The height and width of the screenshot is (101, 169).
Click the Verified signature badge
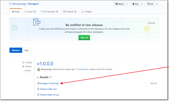[x=27, y=70]
